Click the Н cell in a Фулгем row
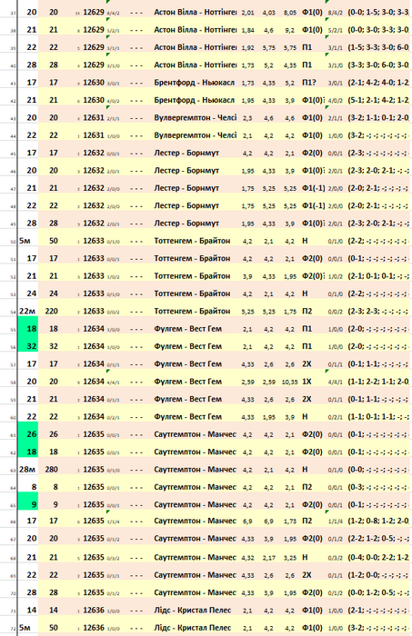Viewport: 412px width, 636px height. click(x=305, y=416)
